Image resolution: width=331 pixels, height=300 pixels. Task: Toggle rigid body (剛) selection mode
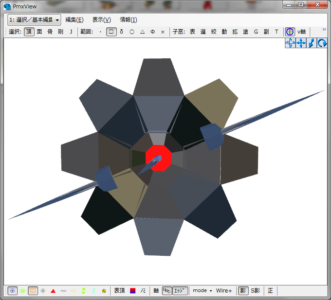(60, 32)
